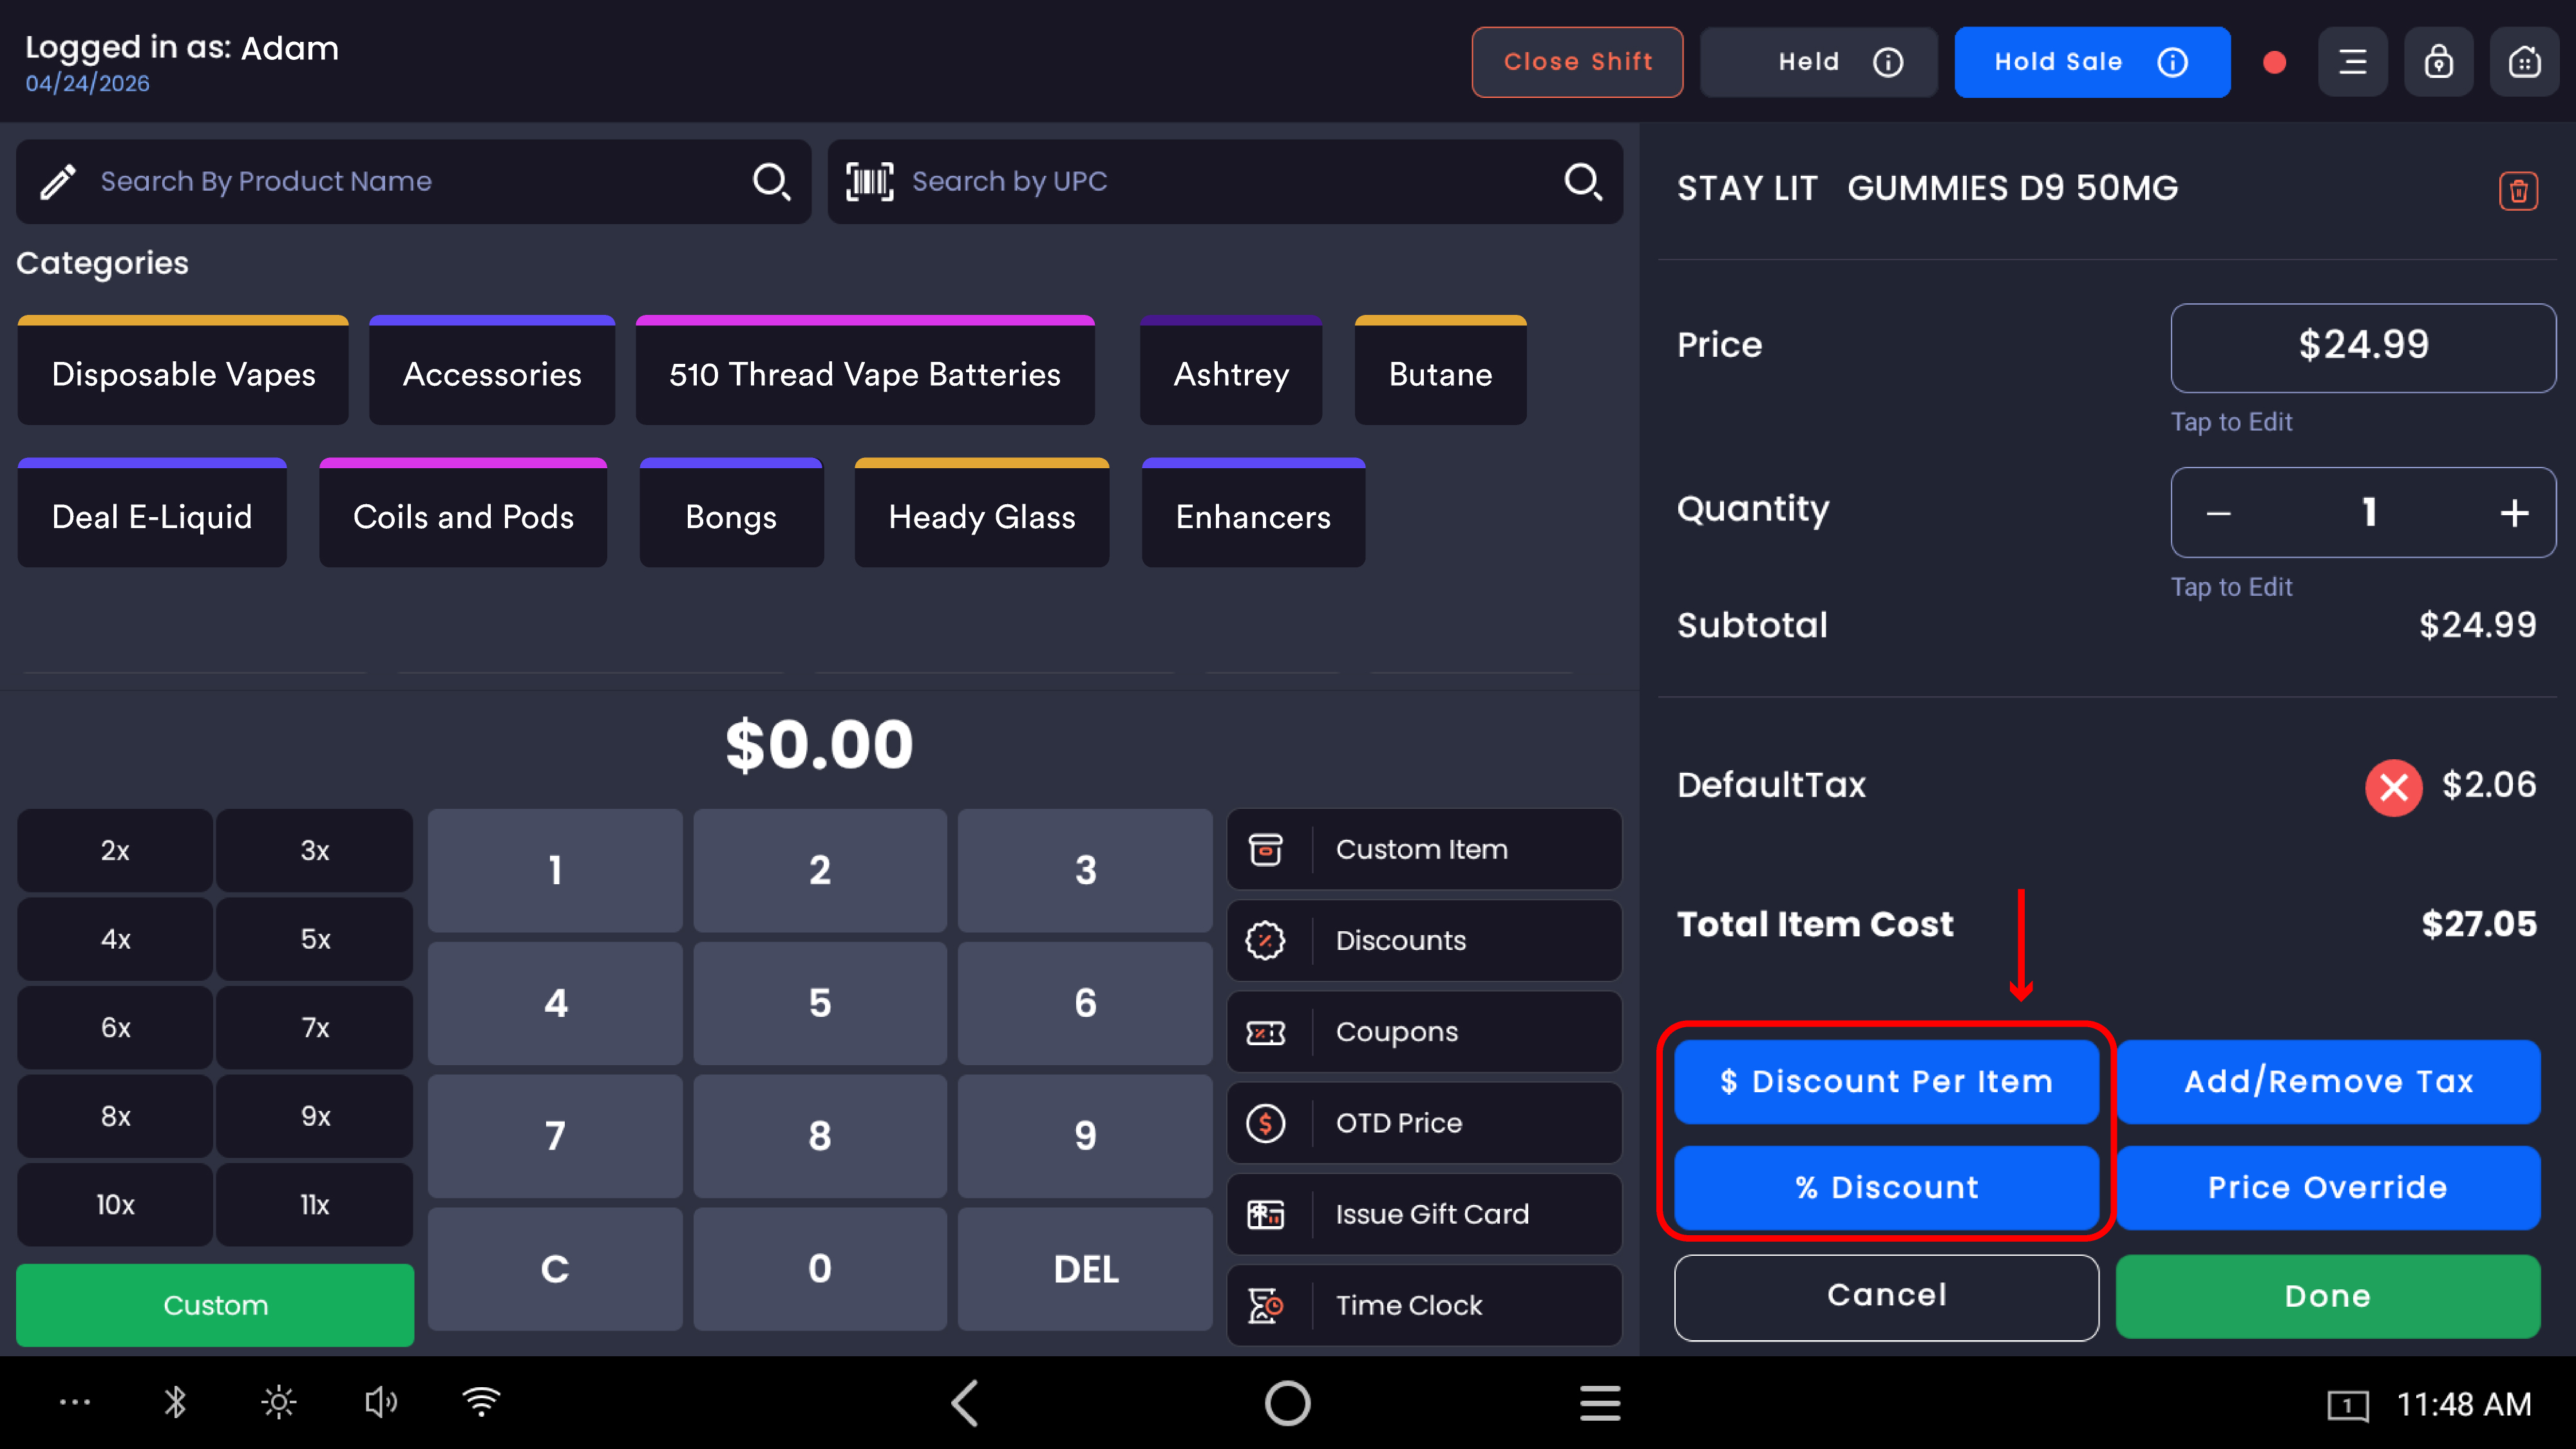2576x1449 pixels.
Task: Open the Discounts option
Action: click(x=1424, y=940)
